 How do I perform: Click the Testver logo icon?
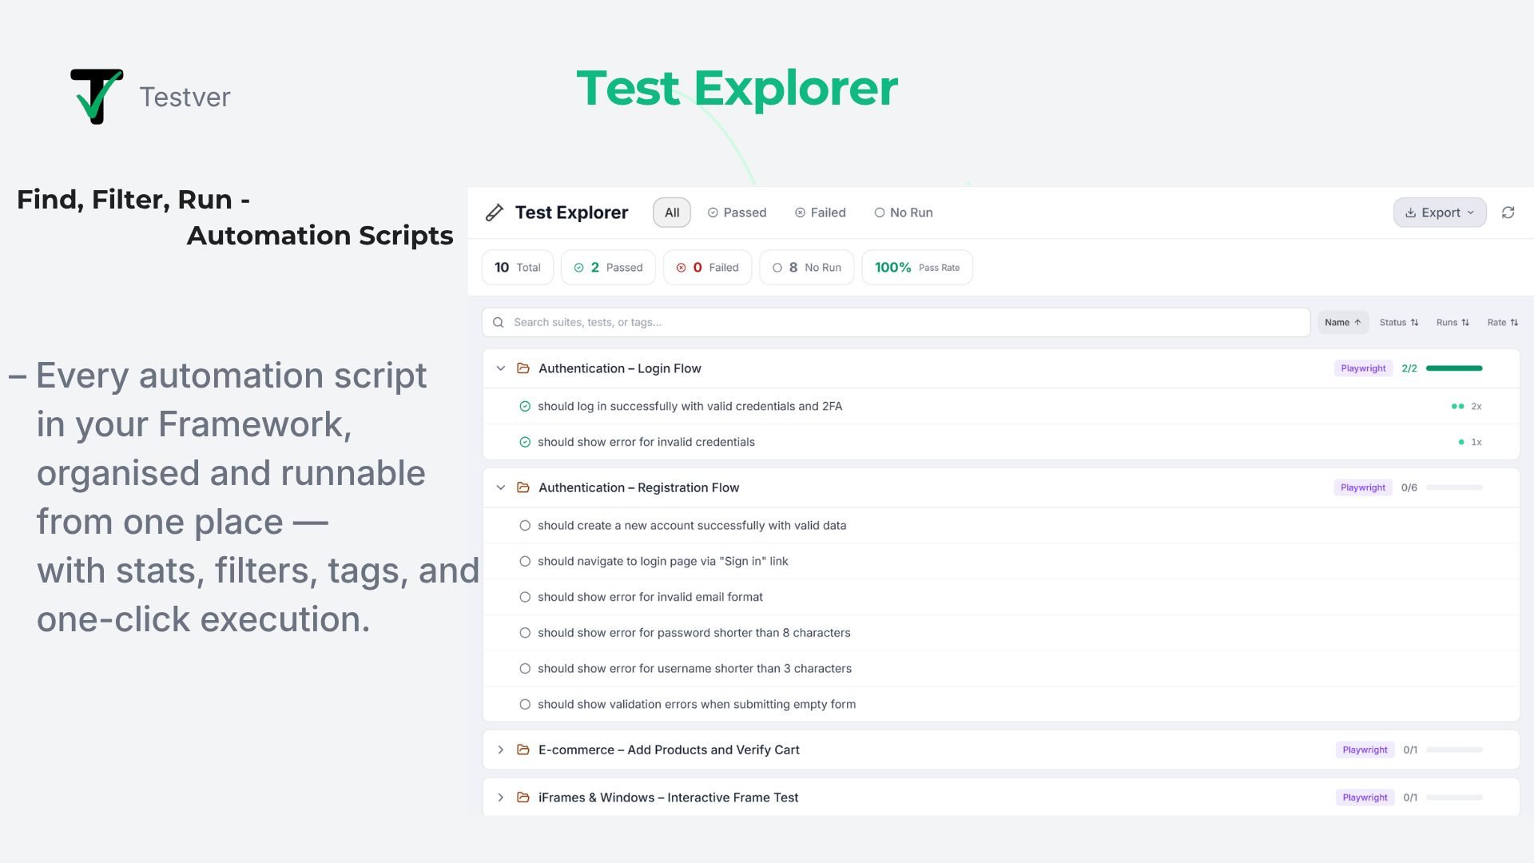pos(97,96)
